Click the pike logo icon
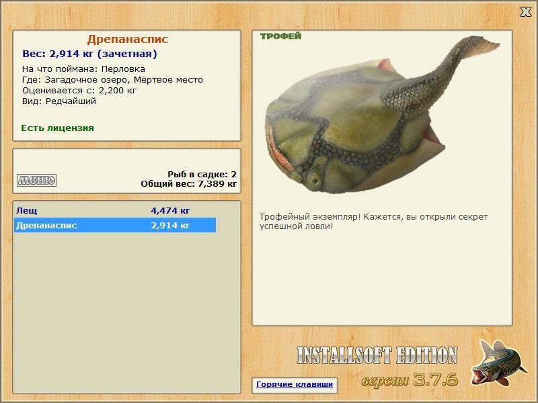 click(498, 363)
